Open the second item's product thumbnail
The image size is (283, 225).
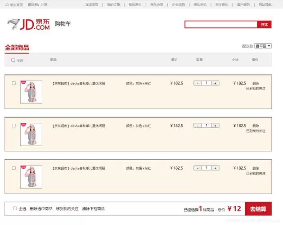point(31,135)
